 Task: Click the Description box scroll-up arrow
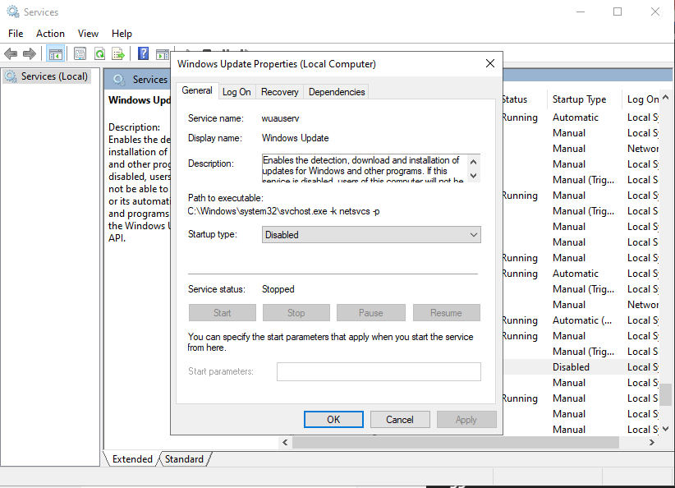473,162
